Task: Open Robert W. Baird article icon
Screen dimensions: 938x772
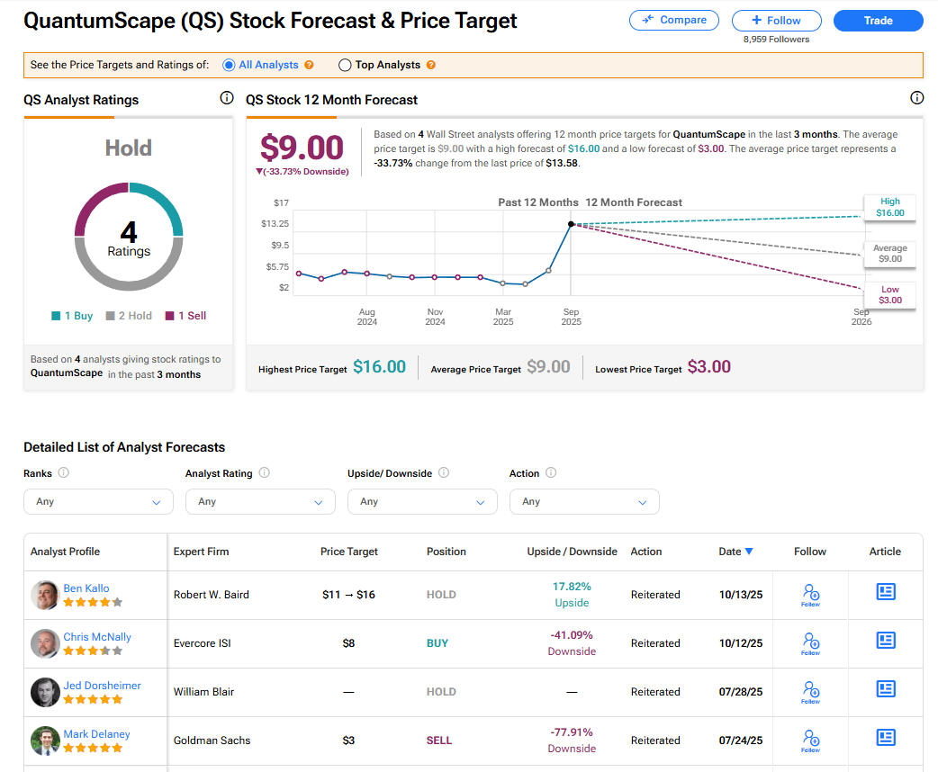Action: tap(886, 592)
